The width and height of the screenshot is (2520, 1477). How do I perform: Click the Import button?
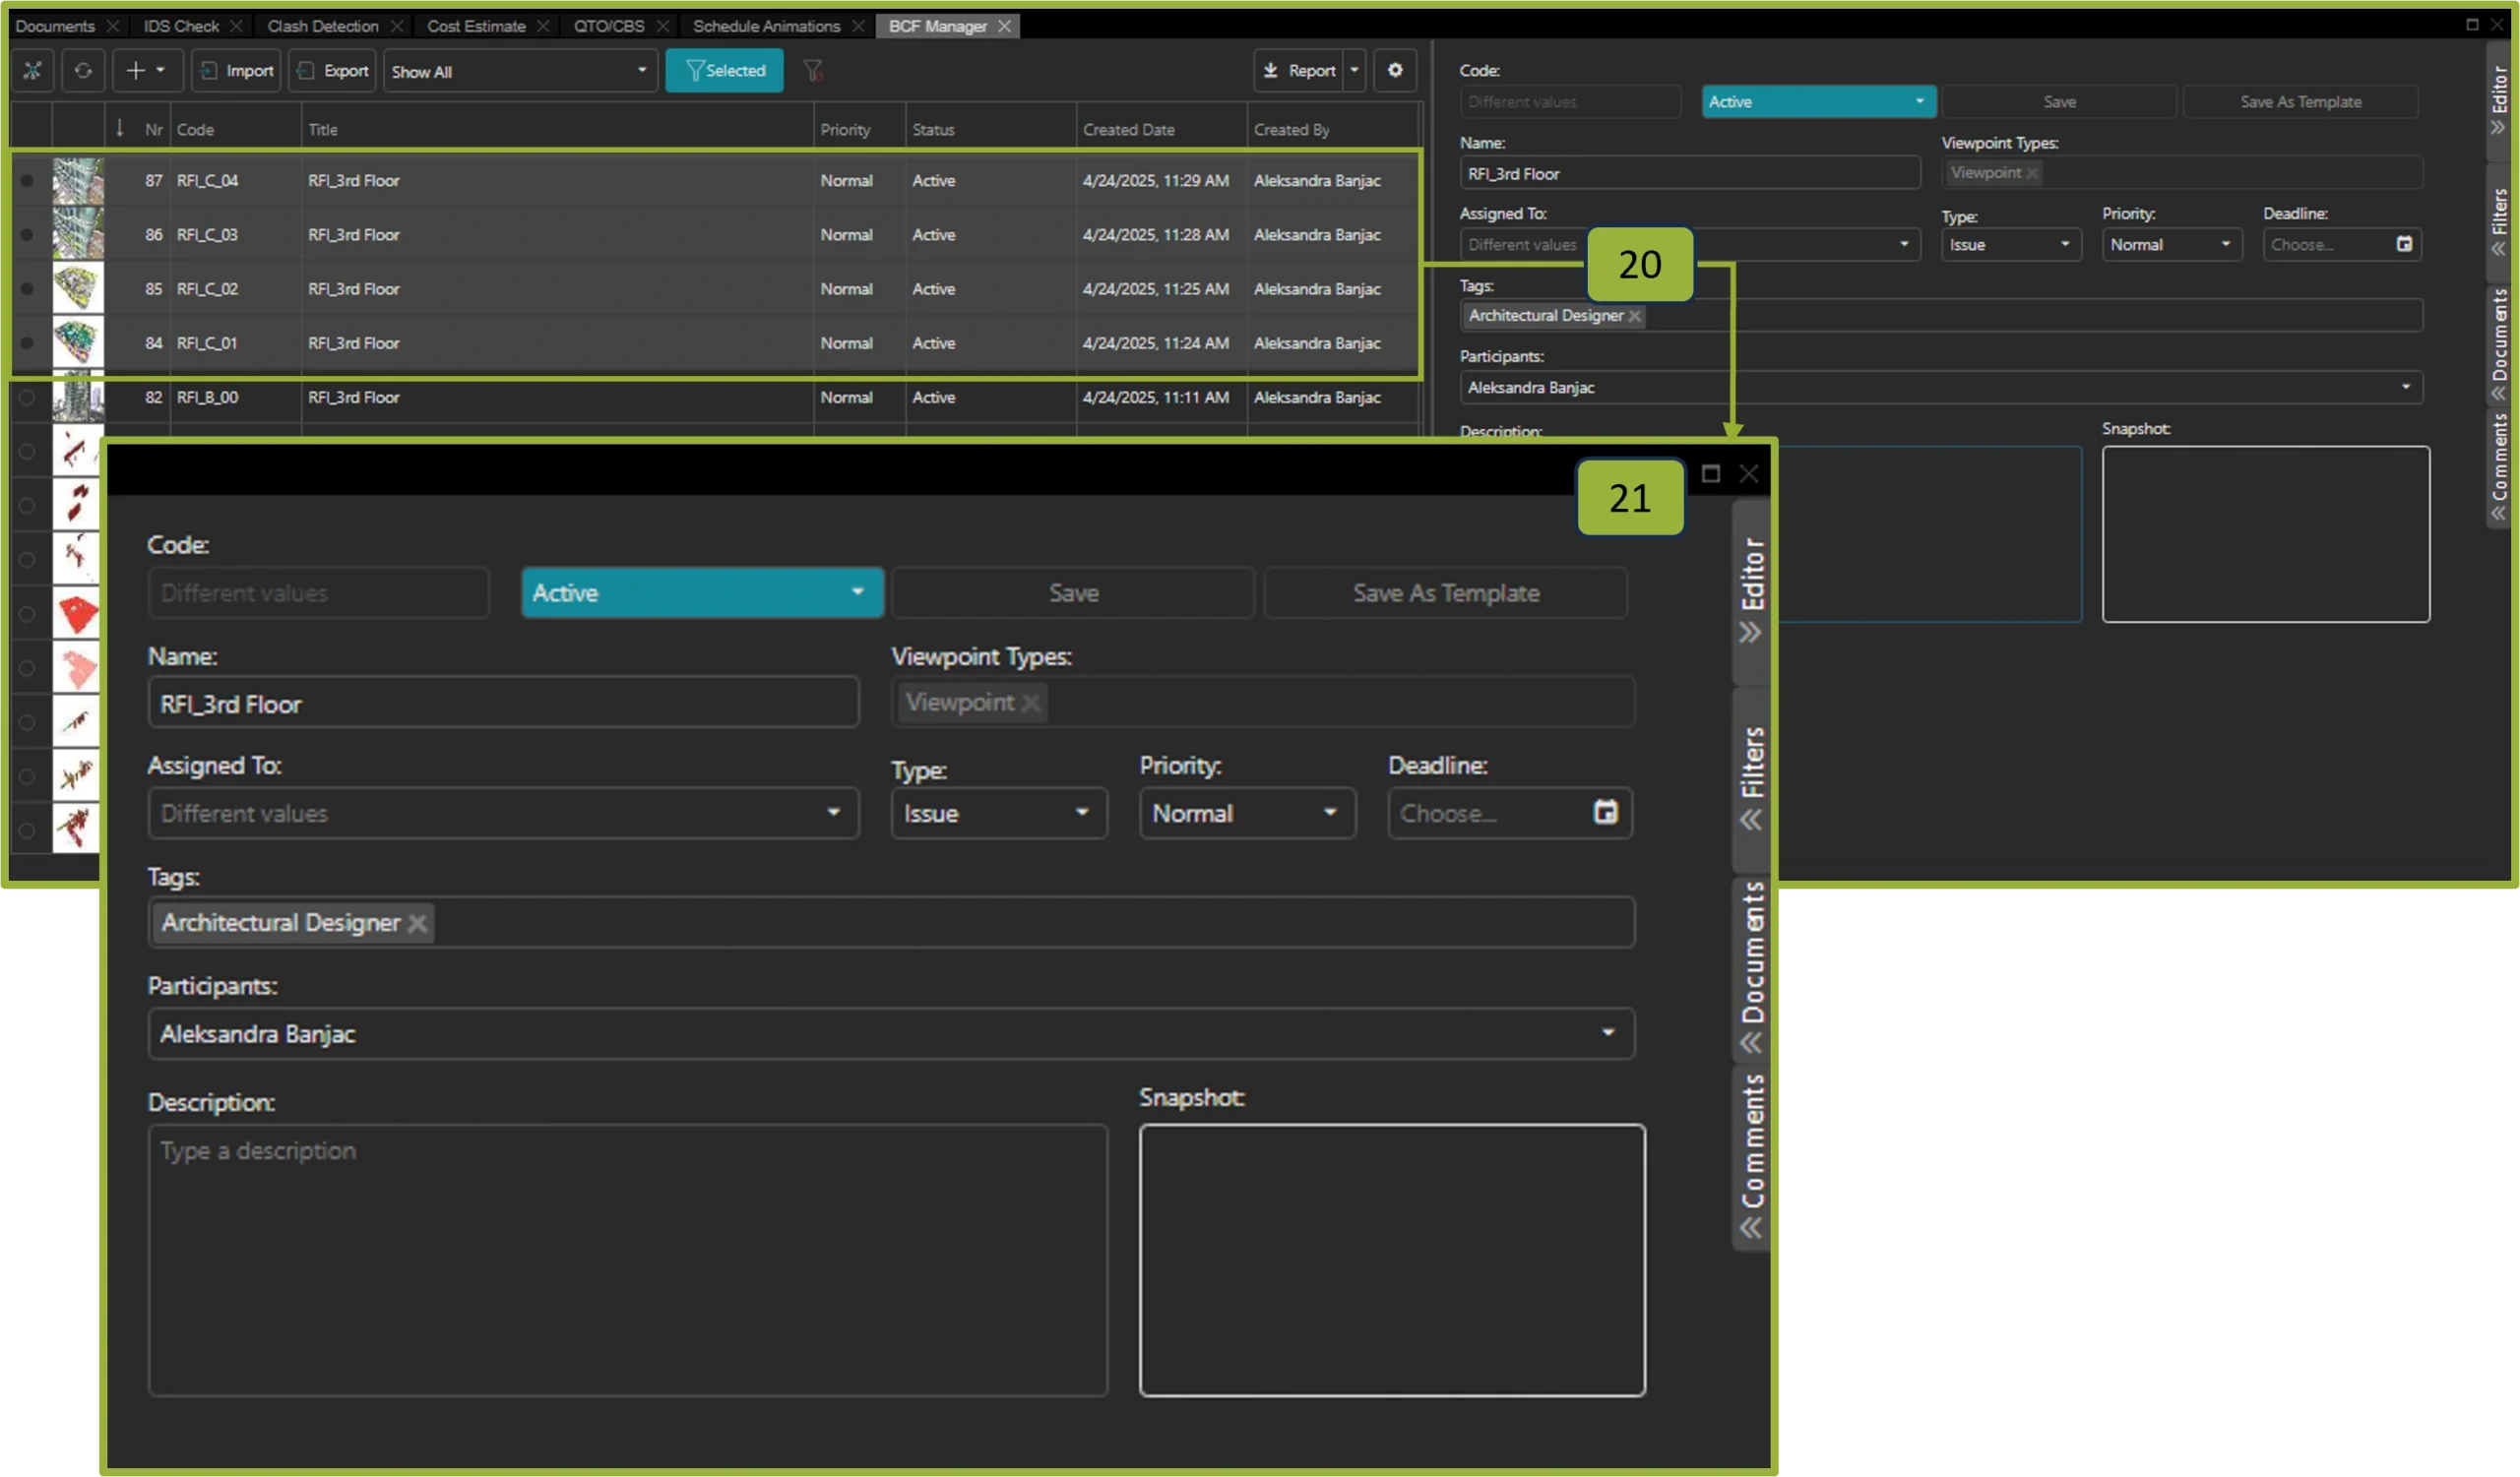tap(236, 71)
